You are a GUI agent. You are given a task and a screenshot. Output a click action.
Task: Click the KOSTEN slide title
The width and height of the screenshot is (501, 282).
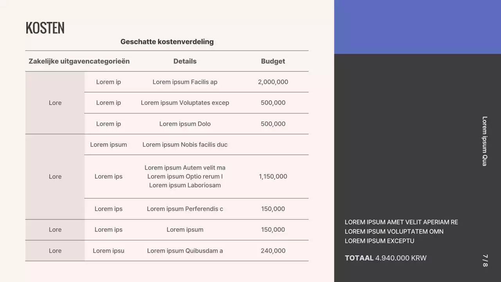pyautogui.click(x=45, y=28)
